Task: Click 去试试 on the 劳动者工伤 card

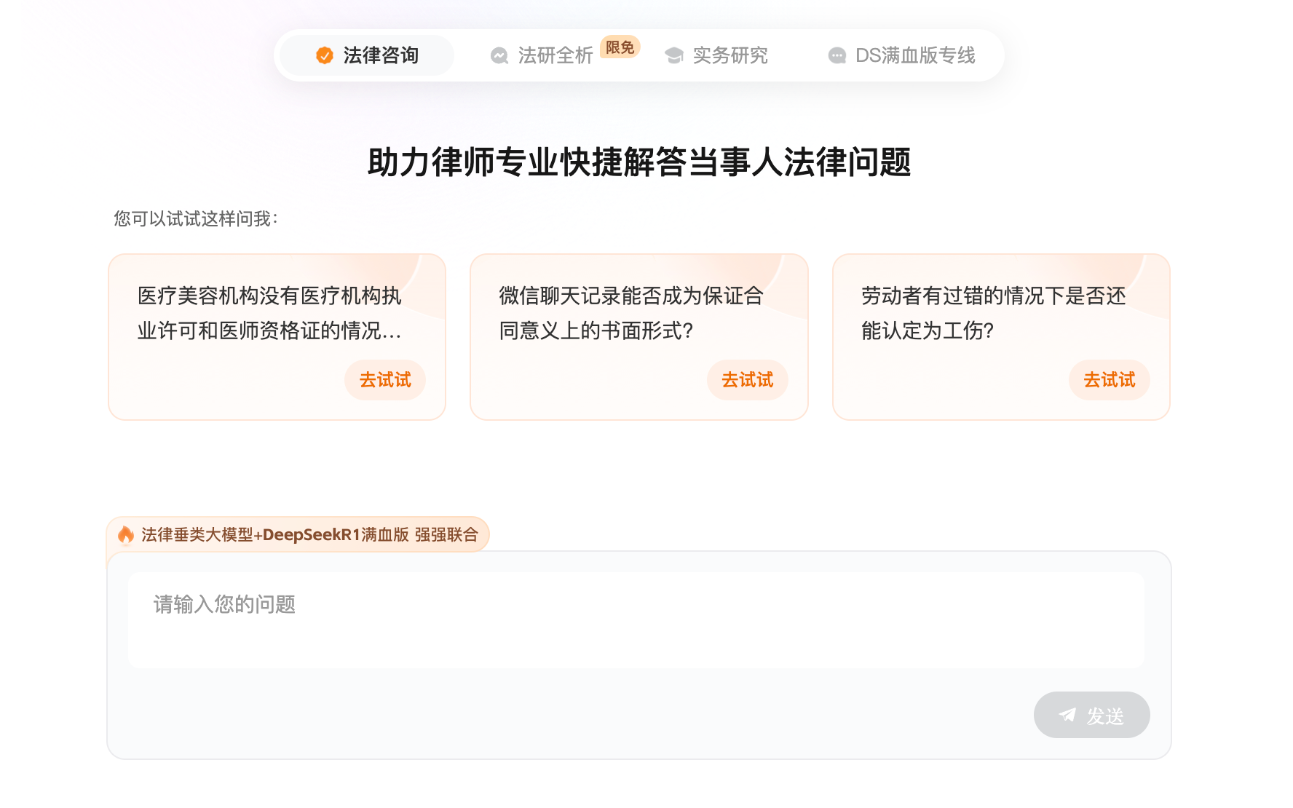Action: [x=1110, y=380]
